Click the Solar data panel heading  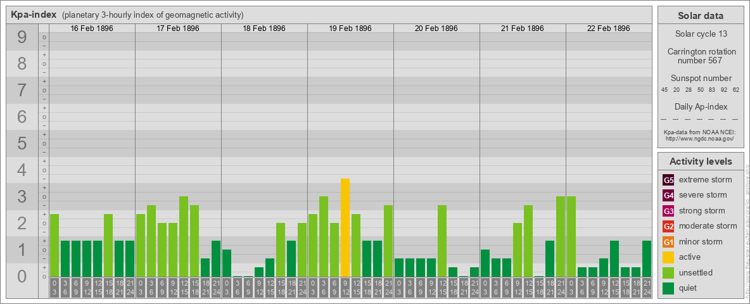[x=701, y=16]
